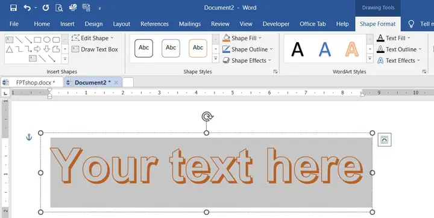The height and width of the screenshot is (218, 434).
Task: Switch to the FPTshop.docx document tab
Action: point(32,83)
